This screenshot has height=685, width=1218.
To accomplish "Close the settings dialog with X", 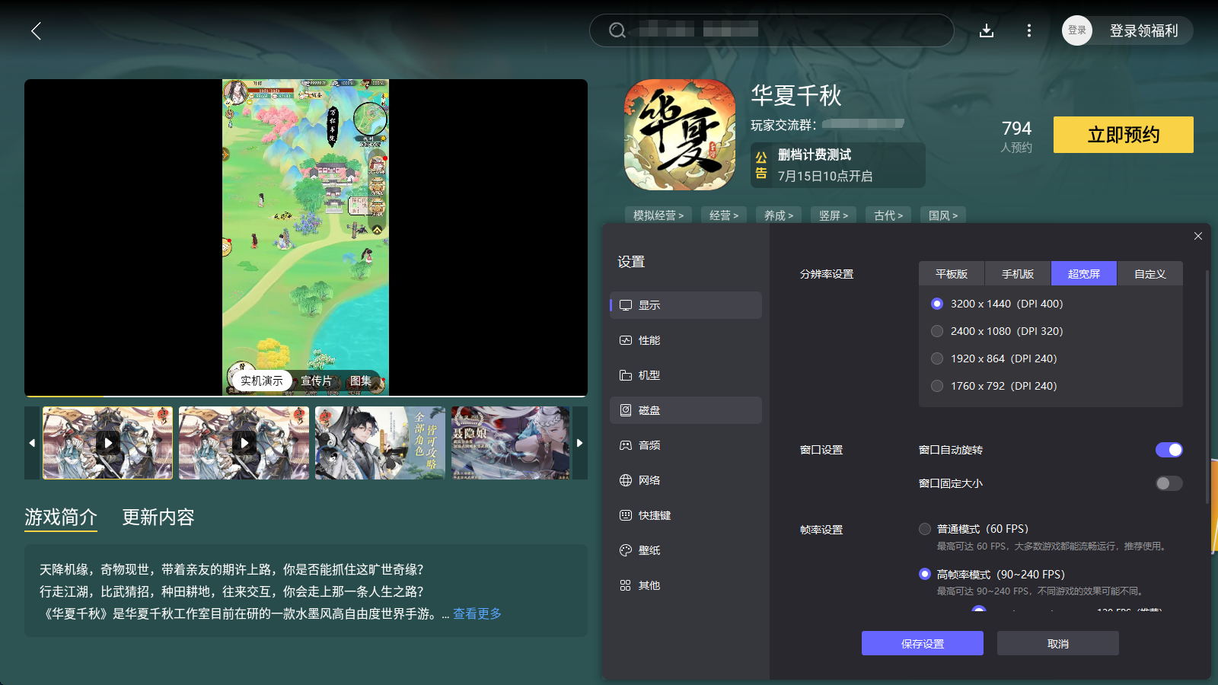I will (x=1198, y=236).
